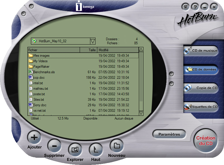Click the 61 Ko size value

click(92, 72)
